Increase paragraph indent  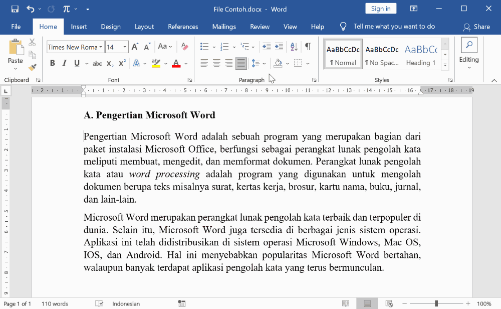[279, 47]
